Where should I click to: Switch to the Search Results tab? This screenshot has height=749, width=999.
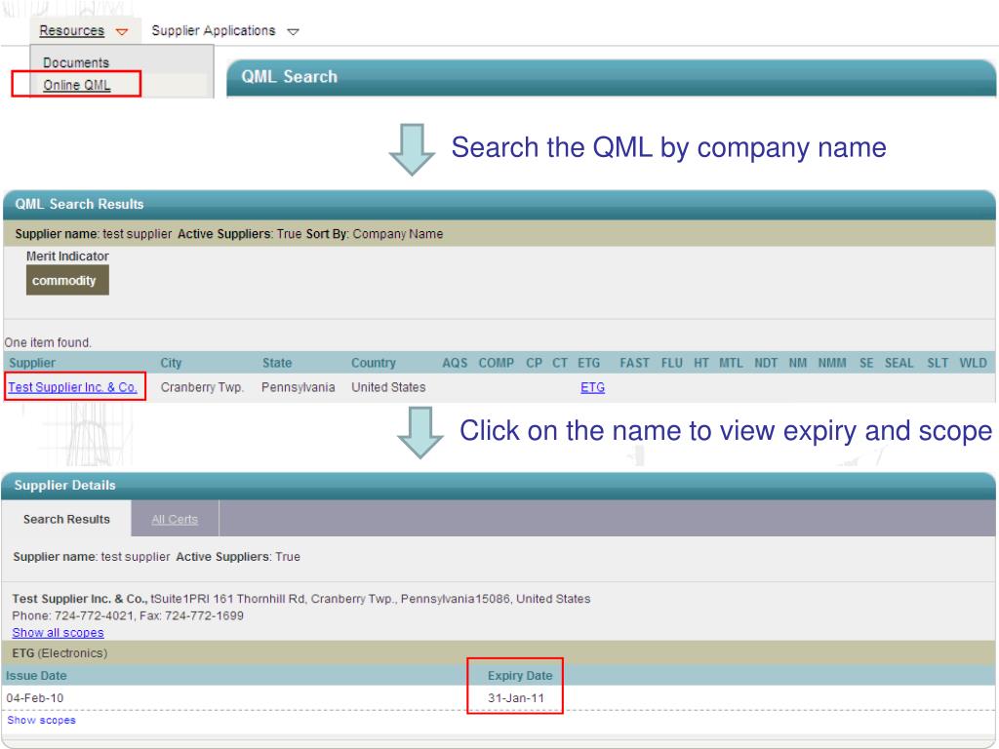click(x=66, y=519)
